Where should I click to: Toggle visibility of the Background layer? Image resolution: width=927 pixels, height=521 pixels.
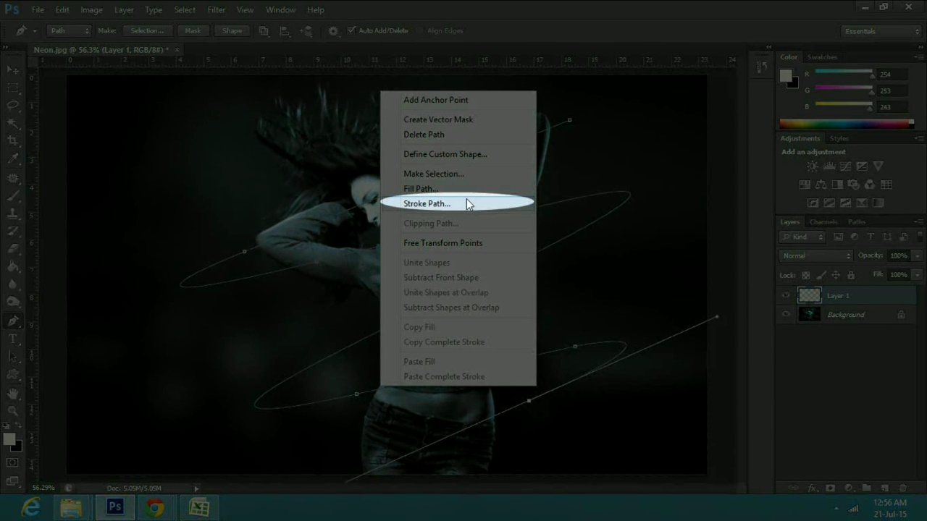[x=786, y=315]
